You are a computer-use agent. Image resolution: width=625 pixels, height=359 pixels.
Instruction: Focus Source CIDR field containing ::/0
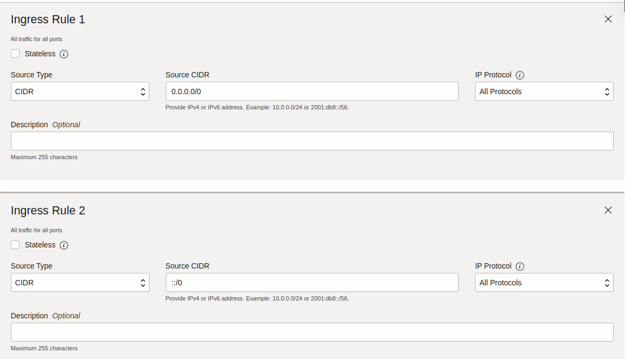(312, 283)
